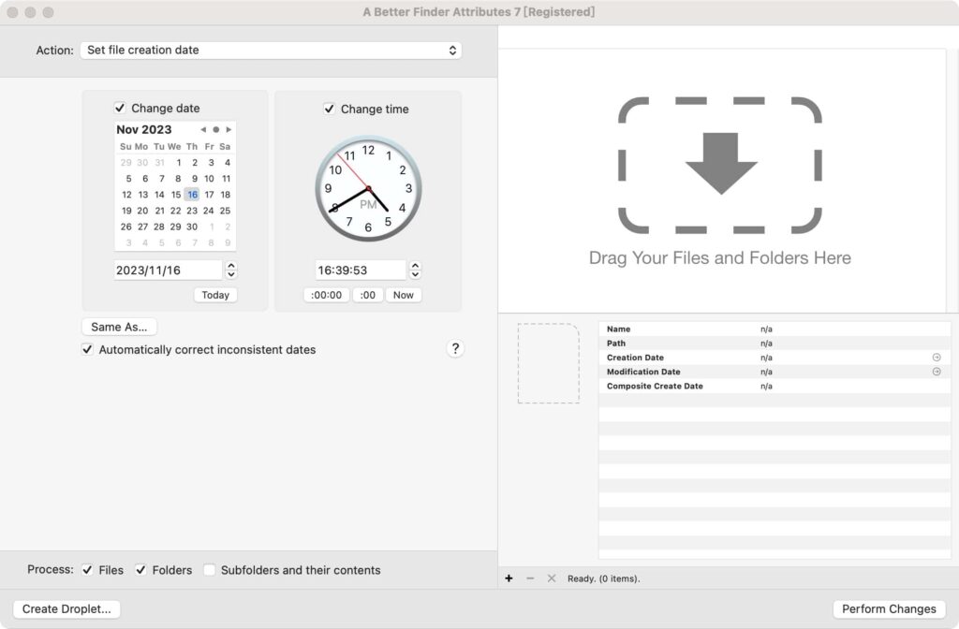Uncheck Automatically correct inconsistent dates

coord(87,349)
